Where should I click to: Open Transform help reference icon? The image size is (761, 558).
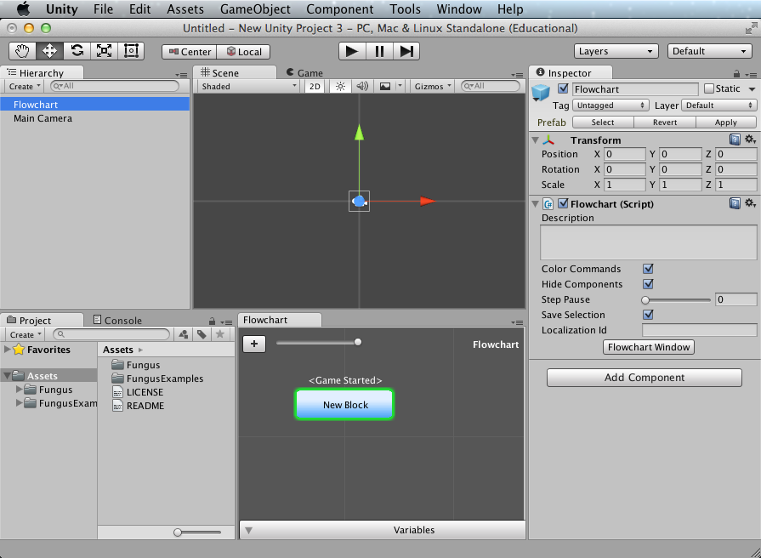point(735,139)
